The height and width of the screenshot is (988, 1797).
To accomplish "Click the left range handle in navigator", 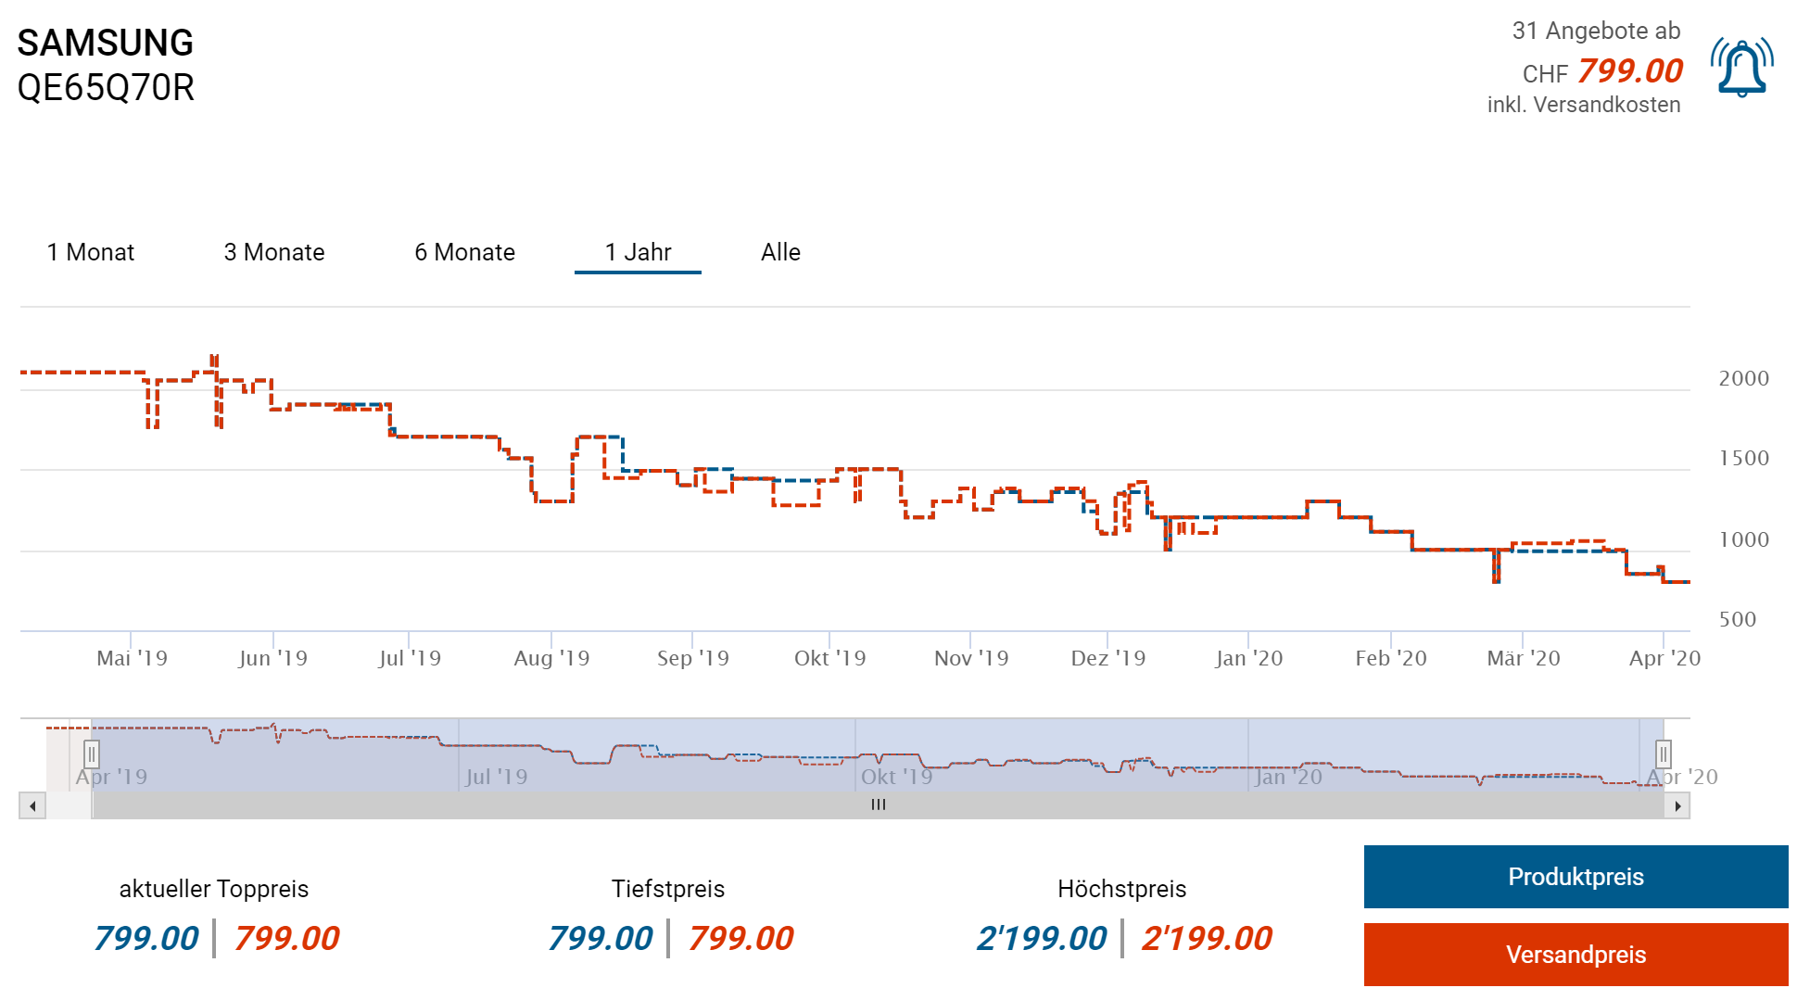I will pyautogui.click(x=92, y=754).
